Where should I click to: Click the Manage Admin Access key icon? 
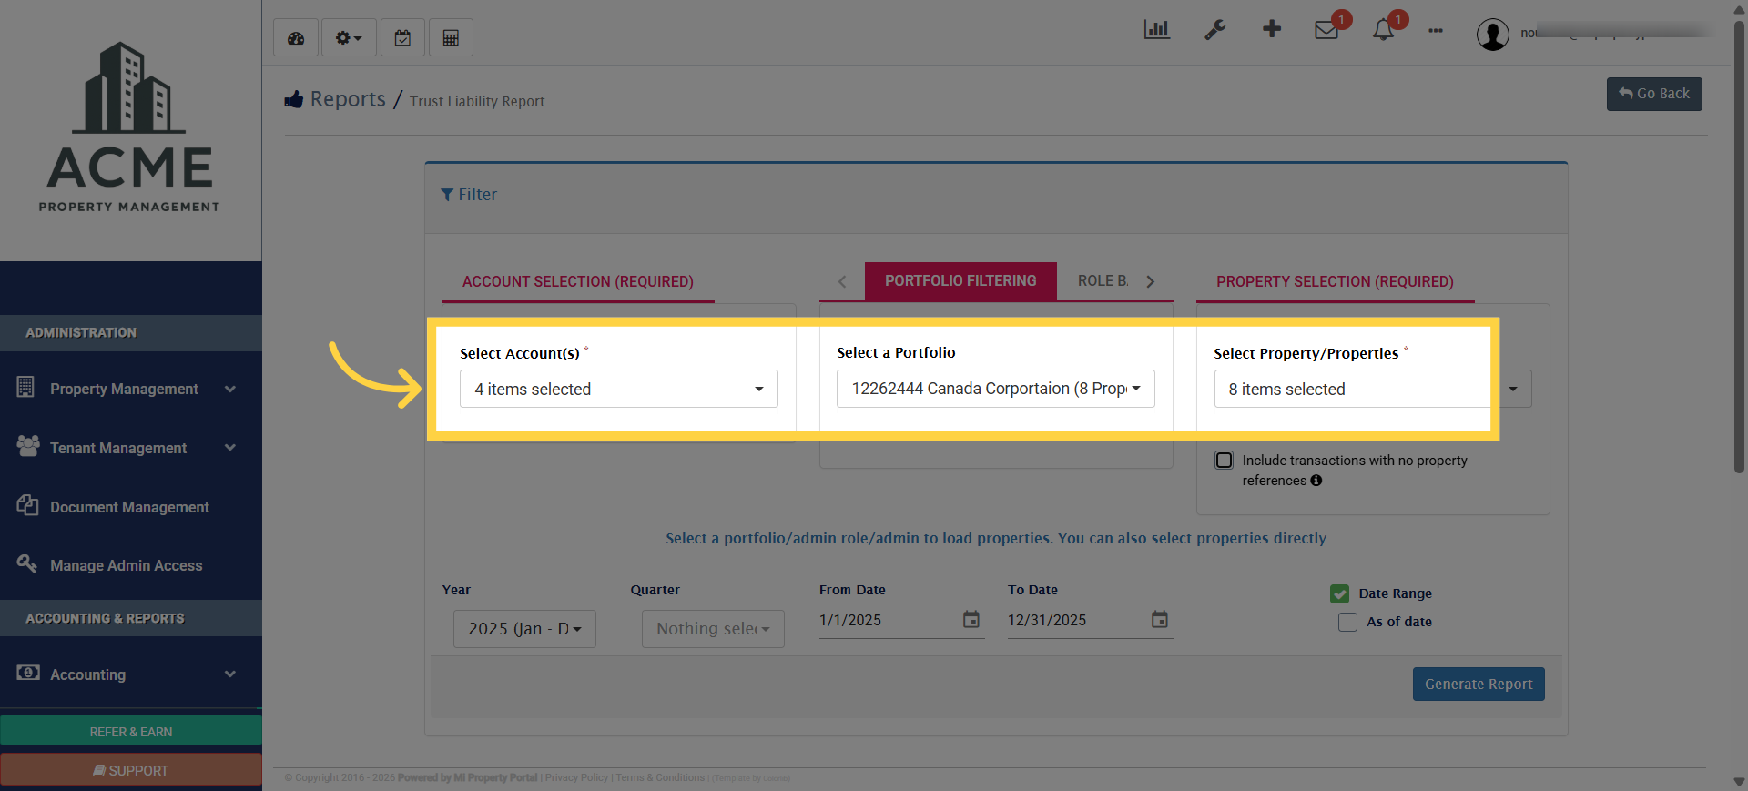(26, 563)
